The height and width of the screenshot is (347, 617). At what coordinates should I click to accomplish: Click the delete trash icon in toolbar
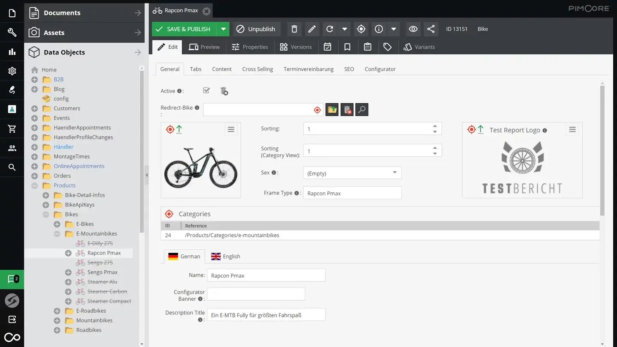tap(294, 29)
